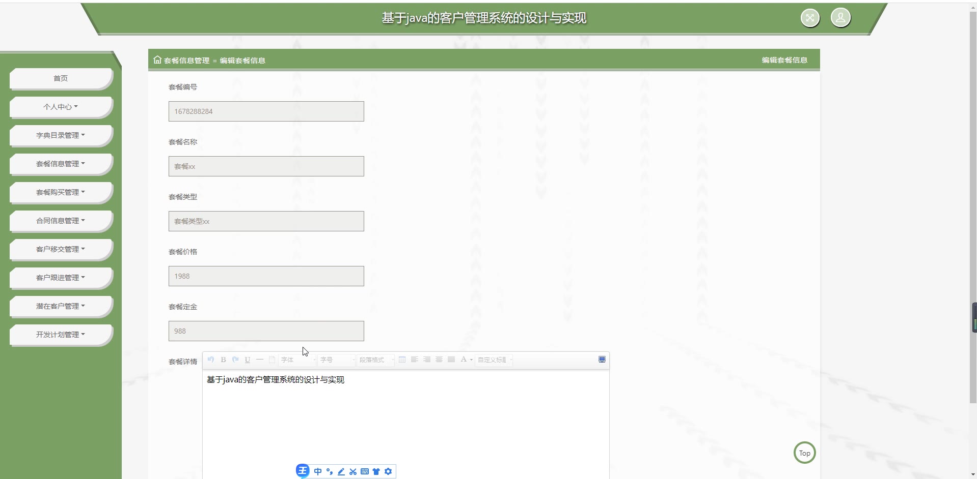Expand the 个人中心 sidebar menu
The width and height of the screenshot is (977, 479).
(61, 107)
